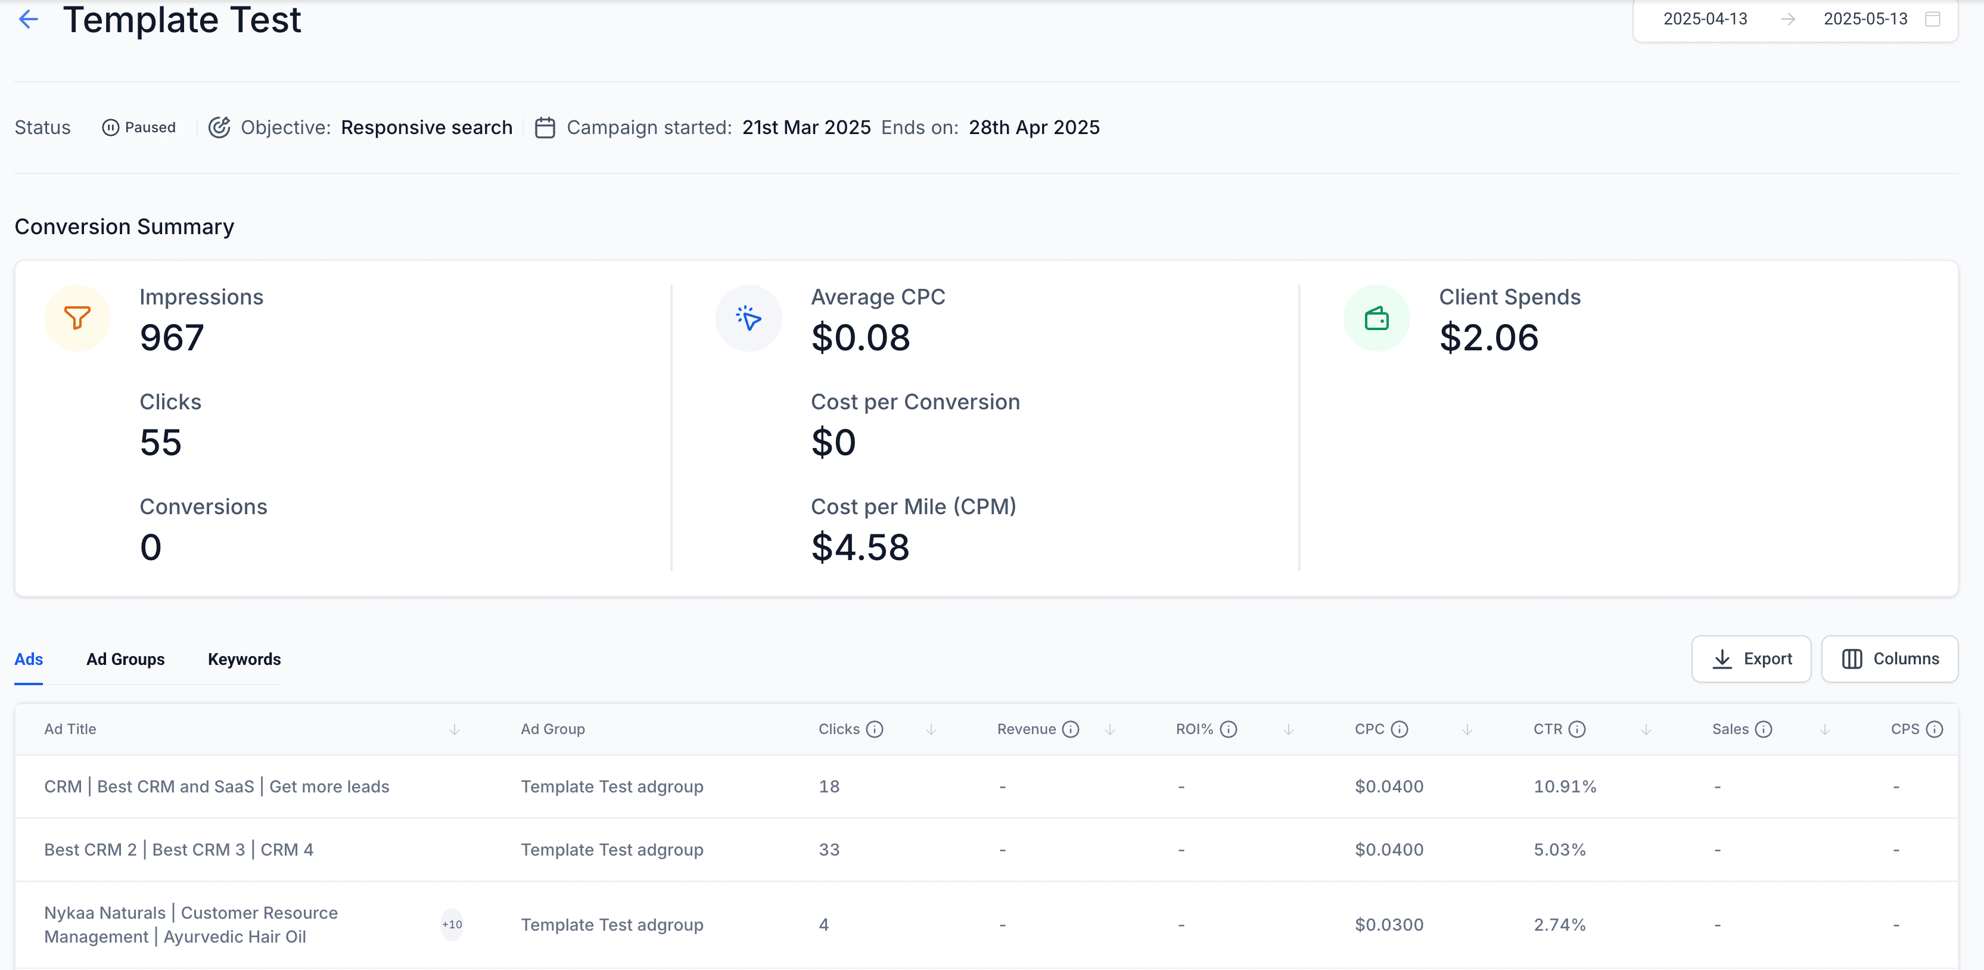Sort by Ad Title arrow
Viewport: 1984px width, 970px height.
coord(455,730)
